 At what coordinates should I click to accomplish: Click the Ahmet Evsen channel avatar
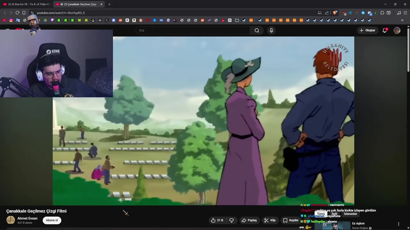point(11,220)
